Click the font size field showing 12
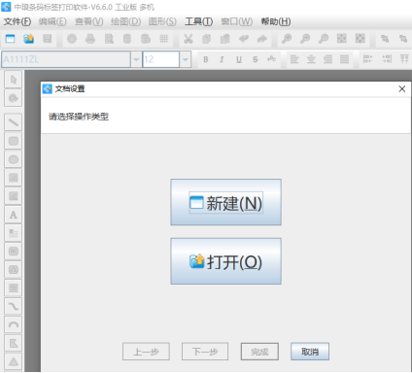Screen dimensions: 412x373 pos(161,59)
